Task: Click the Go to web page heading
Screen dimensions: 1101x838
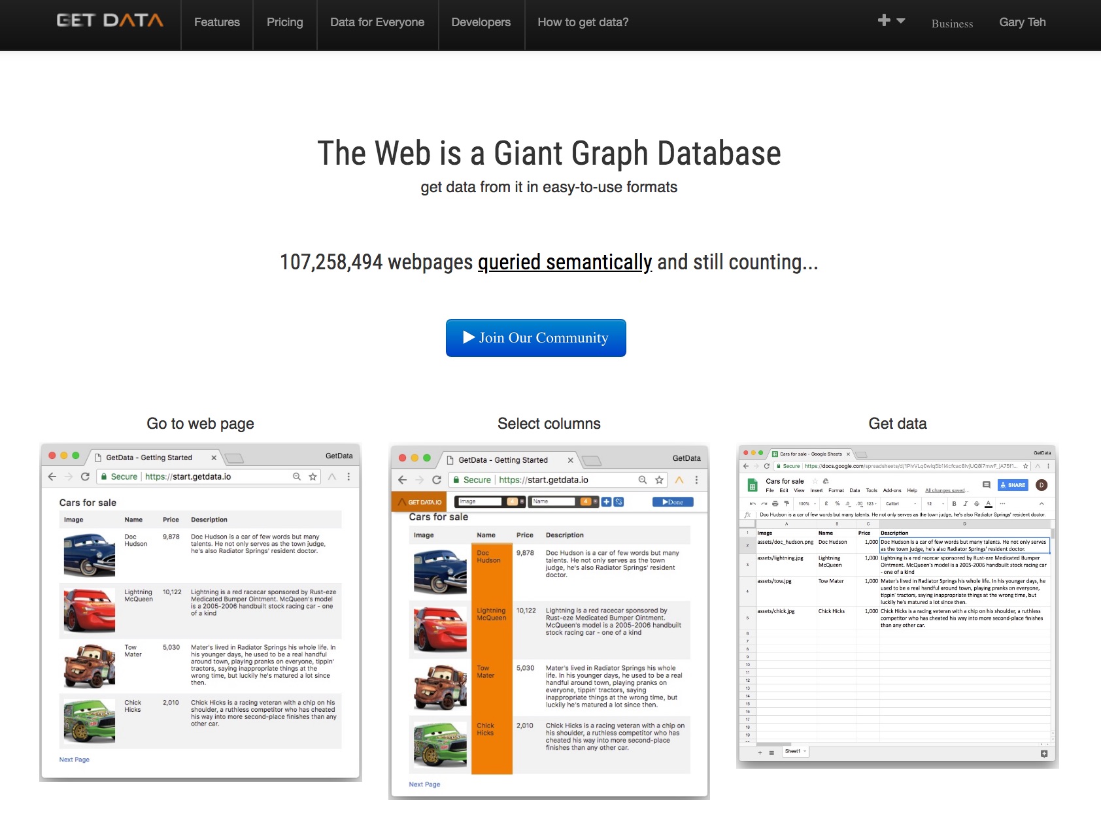Action: click(x=201, y=424)
